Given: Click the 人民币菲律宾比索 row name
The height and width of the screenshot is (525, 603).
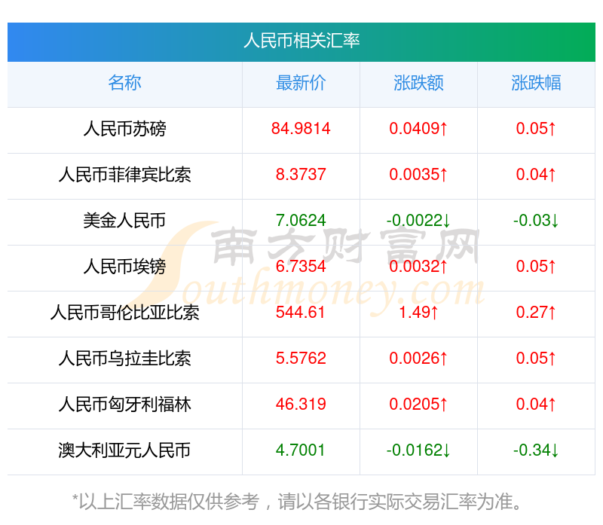Looking at the screenshot, I should [124, 175].
